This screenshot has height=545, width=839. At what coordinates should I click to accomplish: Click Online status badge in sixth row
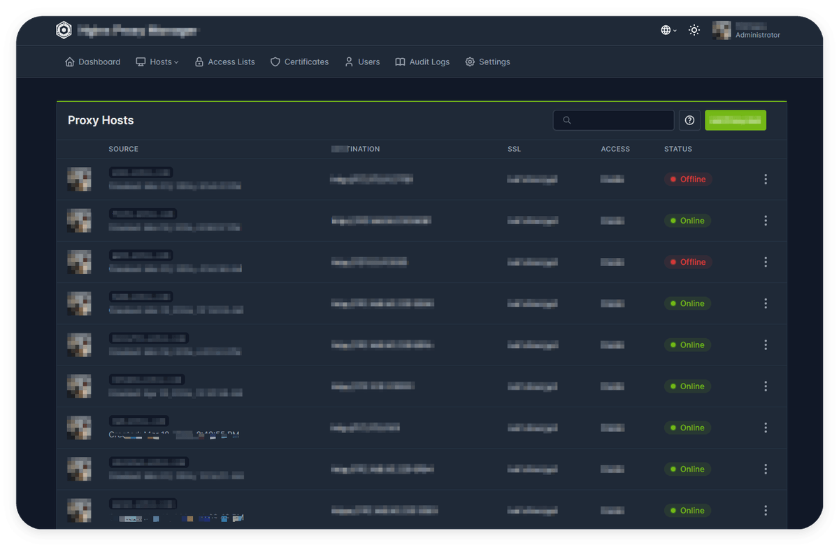click(x=687, y=386)
